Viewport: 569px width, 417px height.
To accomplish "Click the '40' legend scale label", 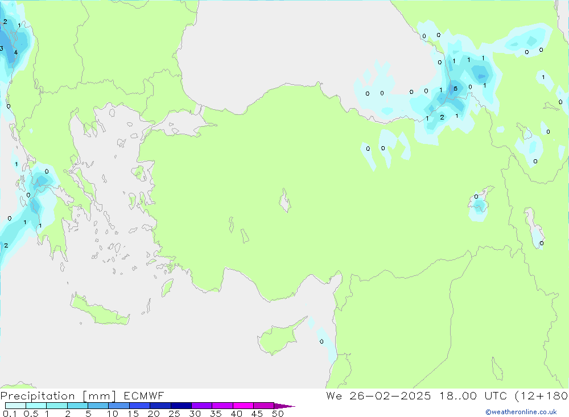I will click(x=236, y=414).
